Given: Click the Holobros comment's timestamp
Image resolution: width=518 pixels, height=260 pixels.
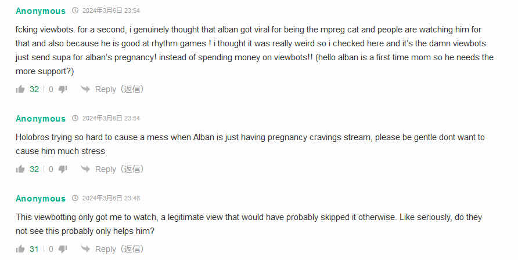Looking at the screenshot, I should [111, 118].
